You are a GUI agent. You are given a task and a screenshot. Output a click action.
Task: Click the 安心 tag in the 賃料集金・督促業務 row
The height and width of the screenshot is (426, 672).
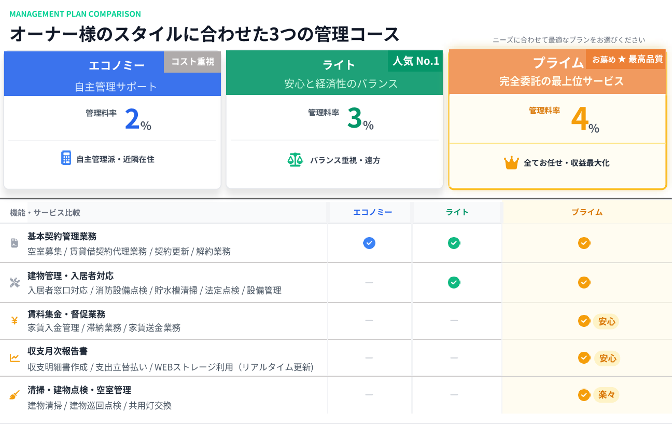[607, 322]
